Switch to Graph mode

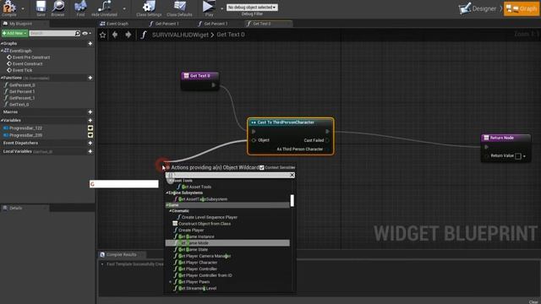tap(522, 8)
